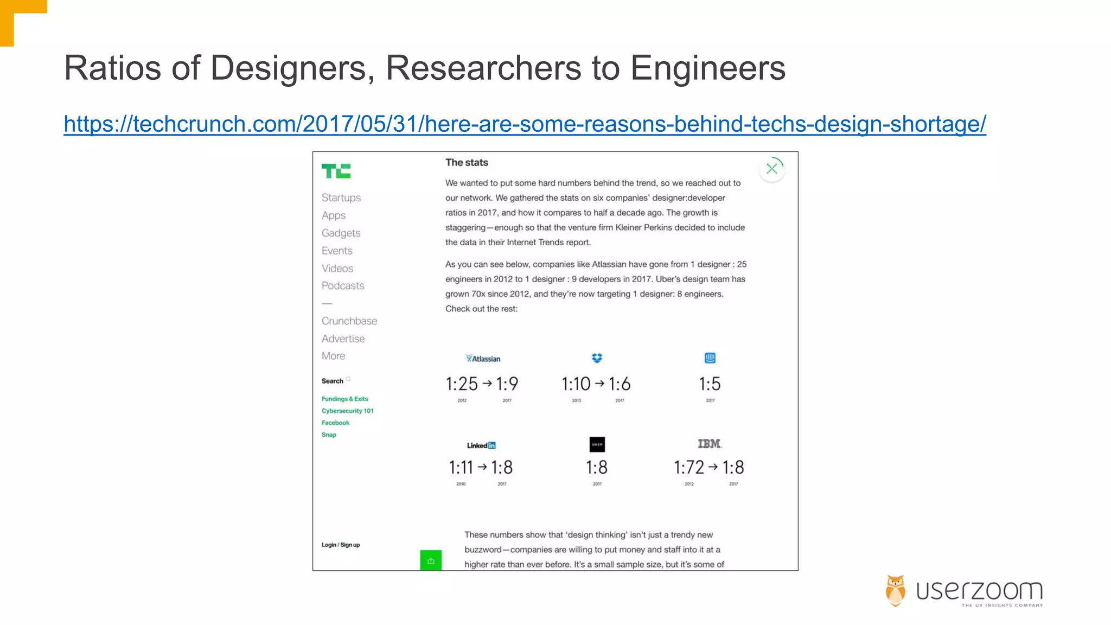
Task: Click the slide title about Ratios of Designers
Action: tap(425, 68)
